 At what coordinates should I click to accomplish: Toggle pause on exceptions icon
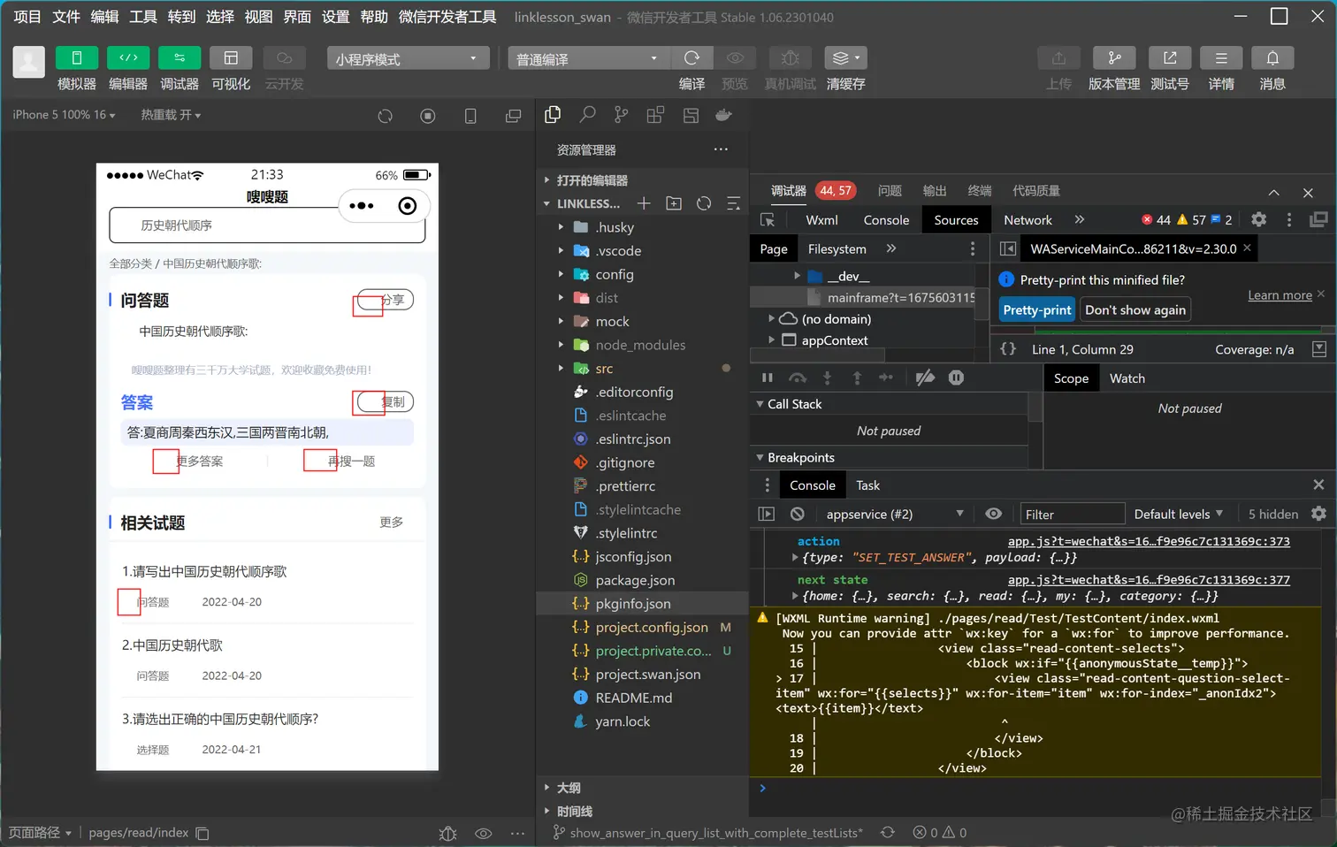(956, 378)
